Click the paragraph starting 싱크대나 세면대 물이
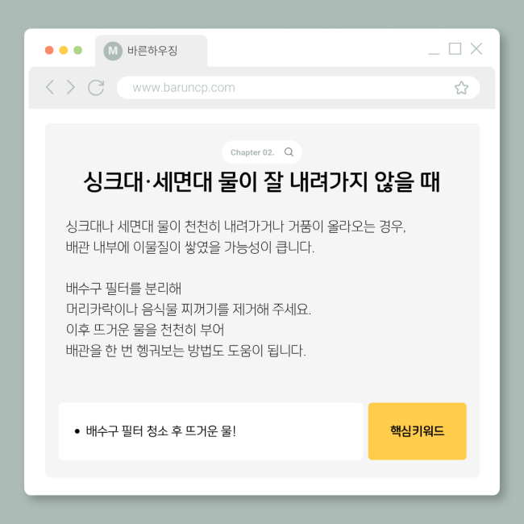The image size is (524, 524). (235, 236)
